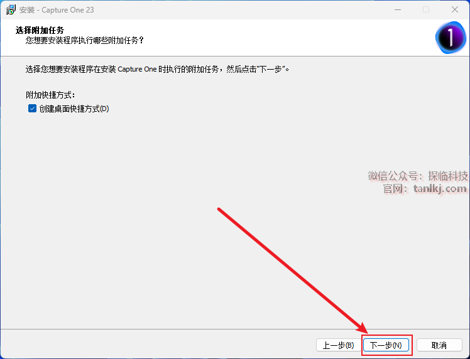Screen dimensions: 470x359
Task: Click the 下一步(N) next button
Action: tap(386, 345)
